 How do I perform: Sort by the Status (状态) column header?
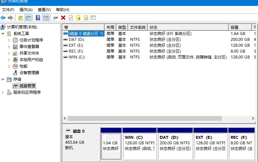point(188,27)
